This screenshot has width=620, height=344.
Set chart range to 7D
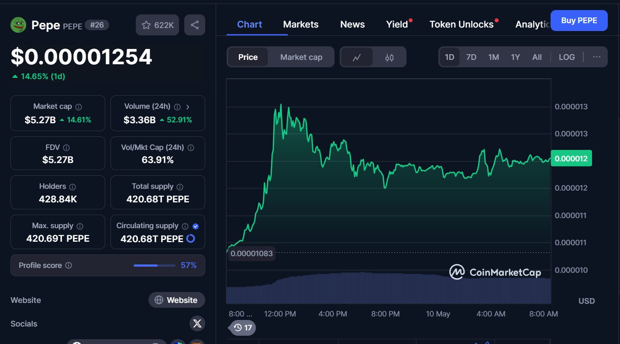pos(471,57)
